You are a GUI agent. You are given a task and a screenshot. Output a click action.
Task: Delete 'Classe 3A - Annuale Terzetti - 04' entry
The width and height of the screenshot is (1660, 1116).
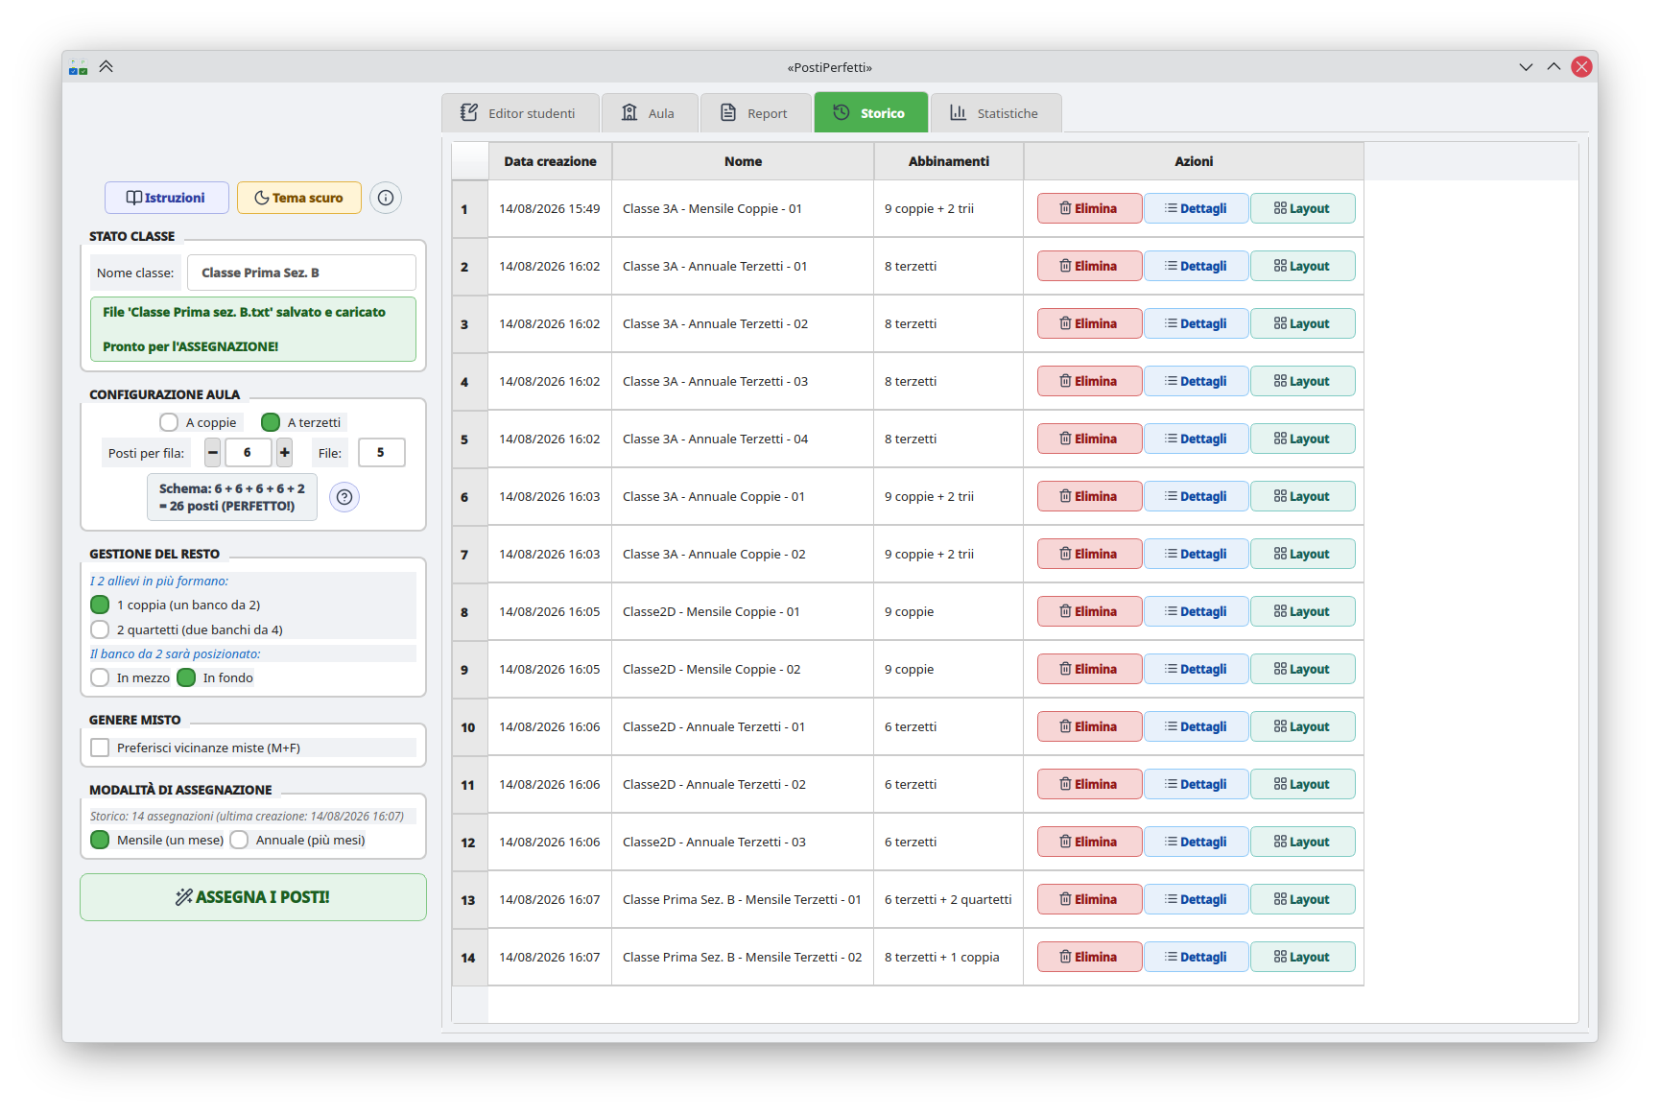pyautogui.click(x=1089, y=439)
